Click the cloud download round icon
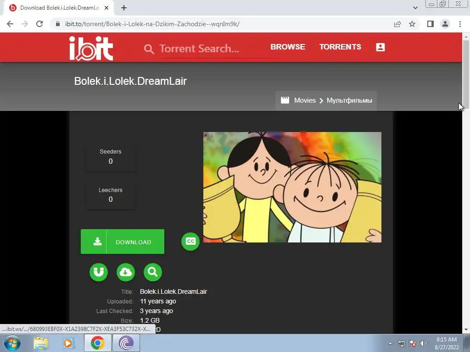This screenshot has width=470, height=352. (126, 272)
